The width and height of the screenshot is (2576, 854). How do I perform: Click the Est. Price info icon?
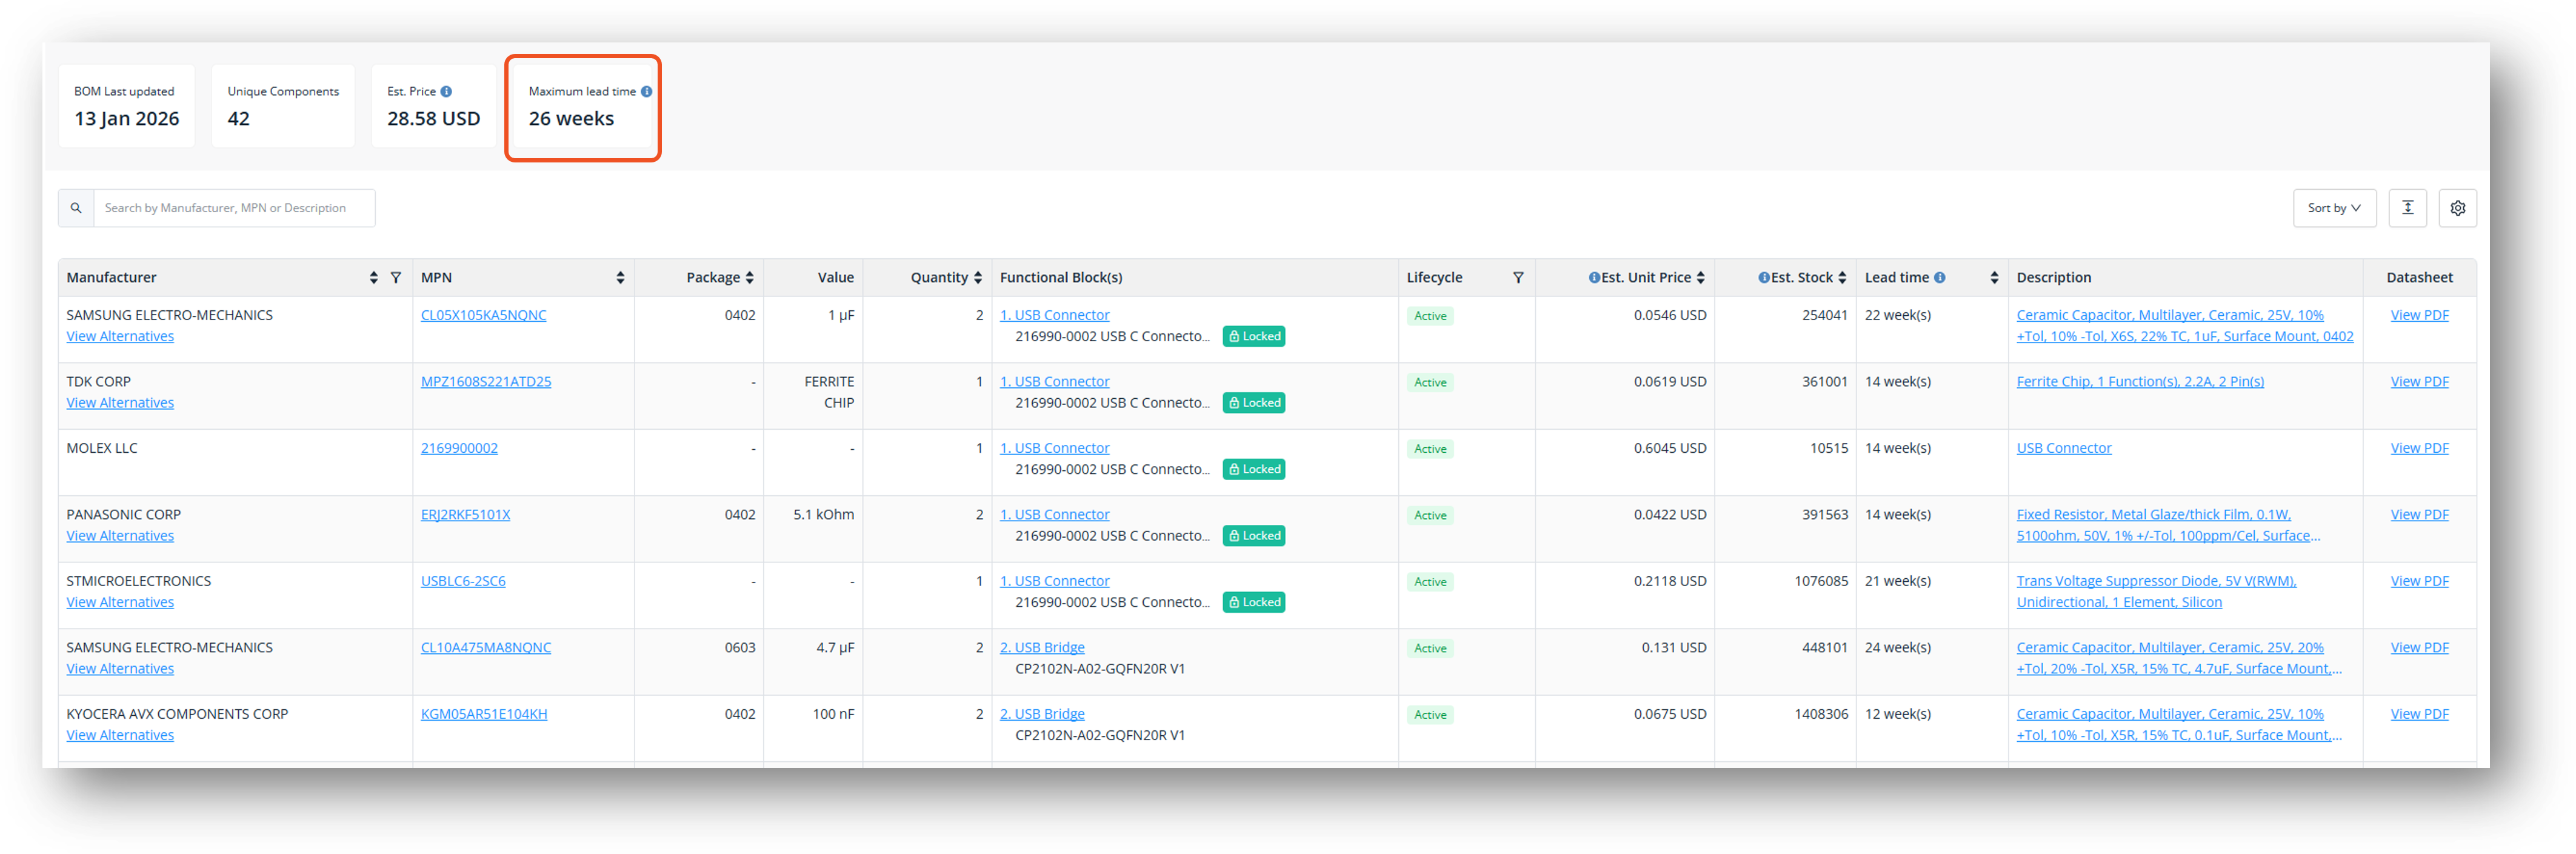click(446, 92)
